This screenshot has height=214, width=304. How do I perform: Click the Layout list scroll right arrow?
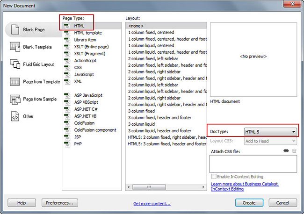point(203,187)
